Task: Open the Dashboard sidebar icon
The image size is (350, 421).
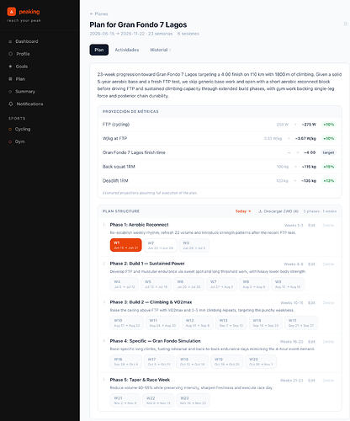Action: [10, 41]
